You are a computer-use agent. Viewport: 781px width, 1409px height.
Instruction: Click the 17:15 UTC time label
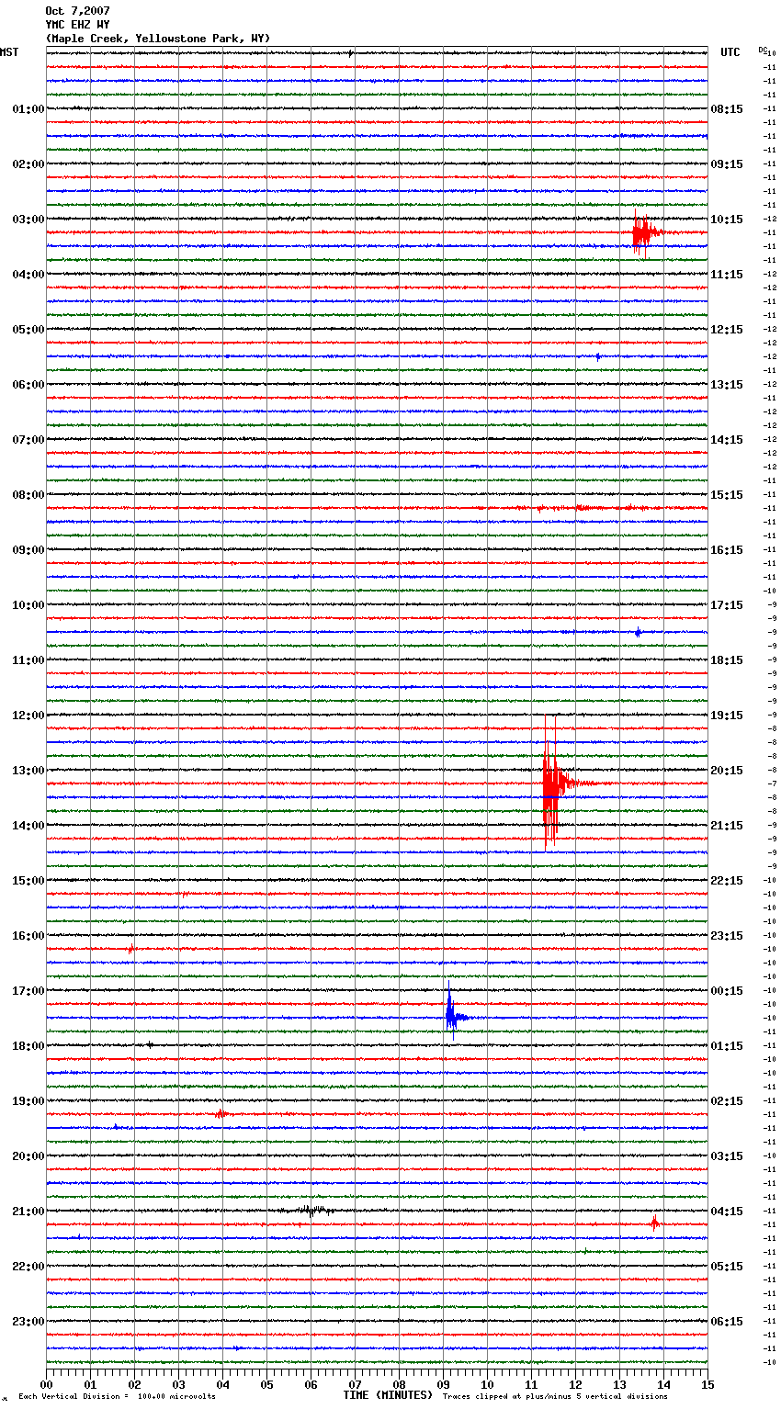(x=727, y=605)
